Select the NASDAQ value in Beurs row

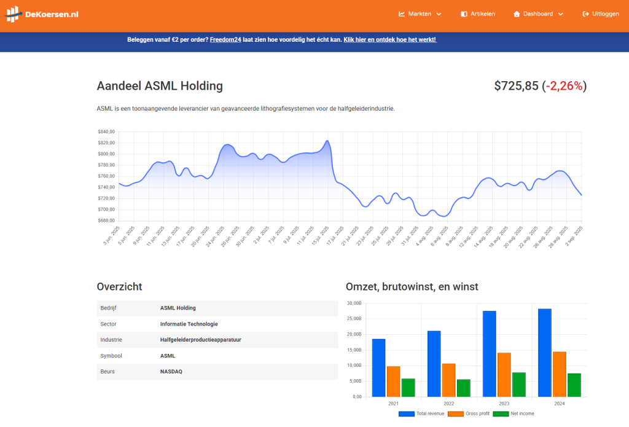pyautogui.click(x=171, y=372)
